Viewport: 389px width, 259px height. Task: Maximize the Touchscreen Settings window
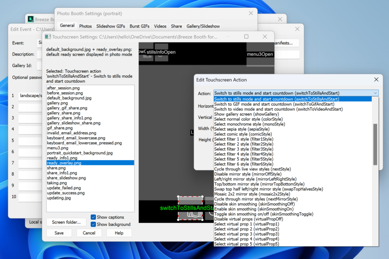click(x=246, y=37)
